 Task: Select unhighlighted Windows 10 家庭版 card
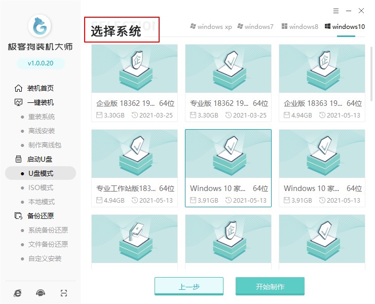[322, 168]
